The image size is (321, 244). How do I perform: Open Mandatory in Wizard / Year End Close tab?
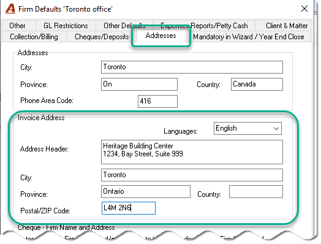pyautogui.click(x=249, y=37)
